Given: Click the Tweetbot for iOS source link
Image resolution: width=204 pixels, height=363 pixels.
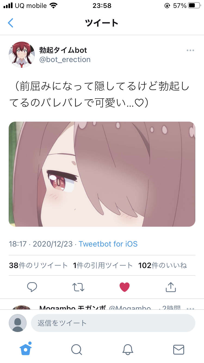Looking at the screenshot, I should pyautogui.click(x=108, y=244).
